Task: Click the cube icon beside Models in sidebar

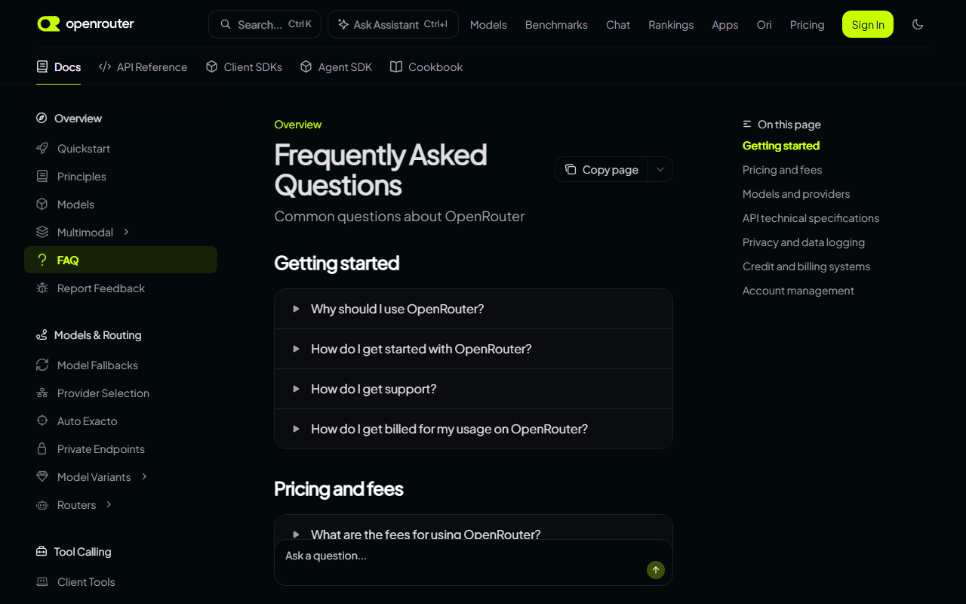Action: (x=42, y=205)
